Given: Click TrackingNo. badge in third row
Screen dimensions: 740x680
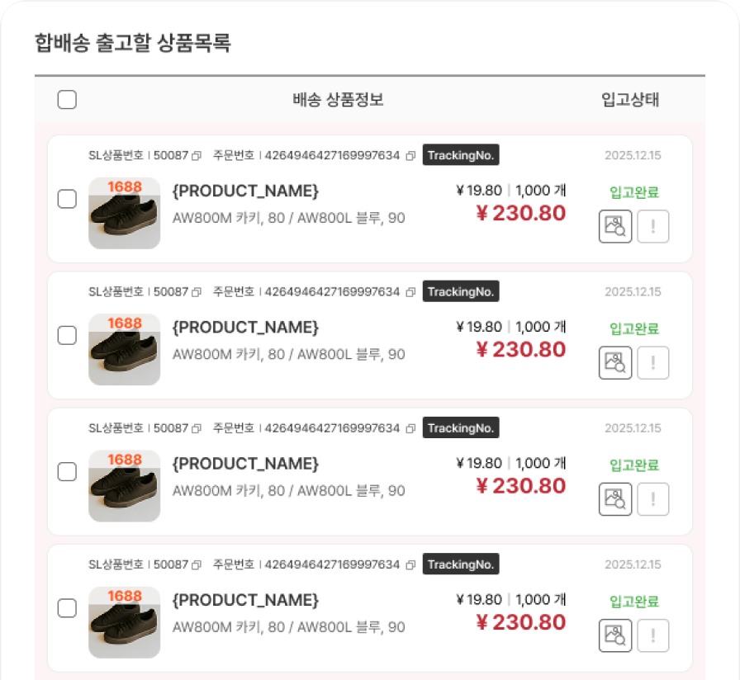Looking at the screenshot, I should (x=461, y=428).
